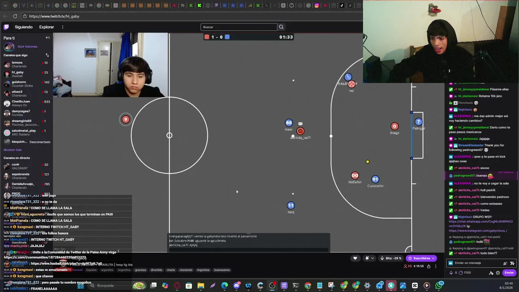Sort followed channels list

tap(47, 55)
